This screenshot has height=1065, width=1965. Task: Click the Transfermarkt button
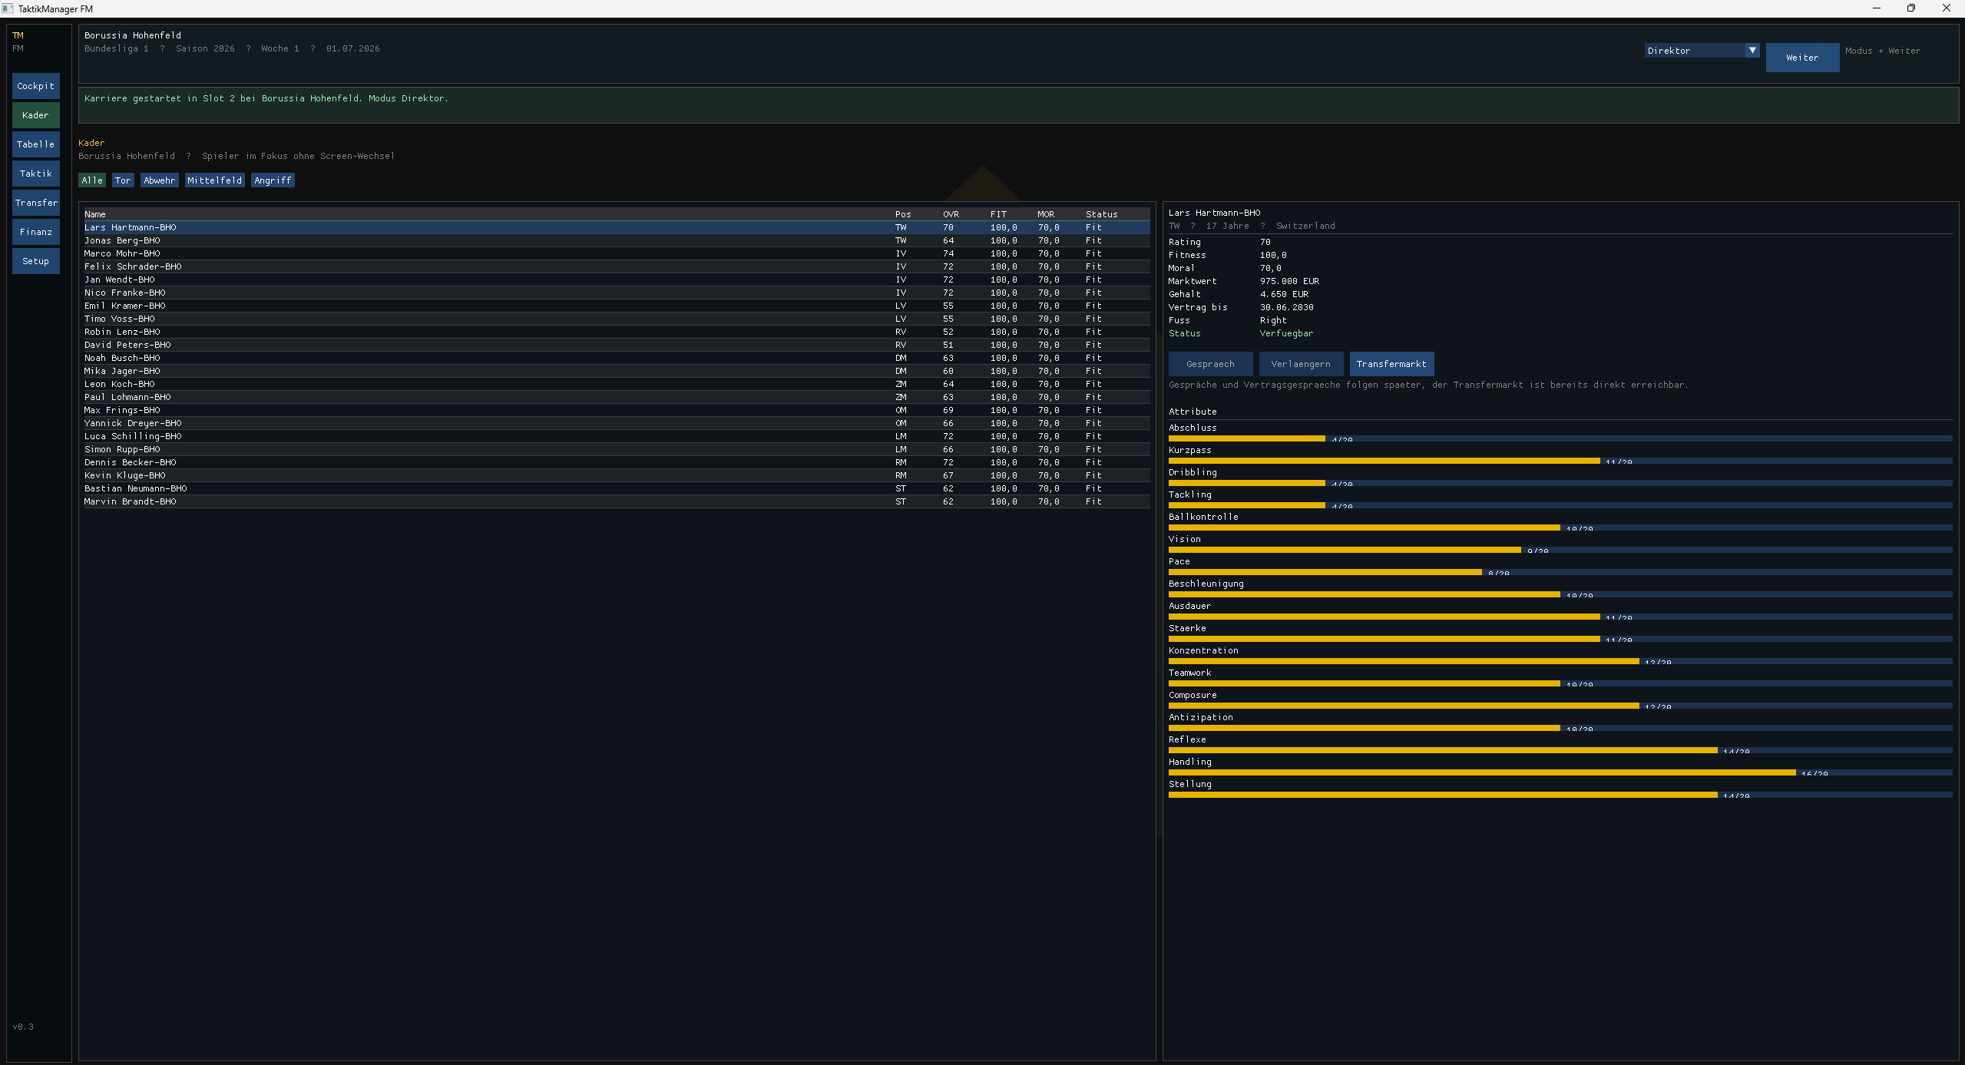tap(1391, 364)
